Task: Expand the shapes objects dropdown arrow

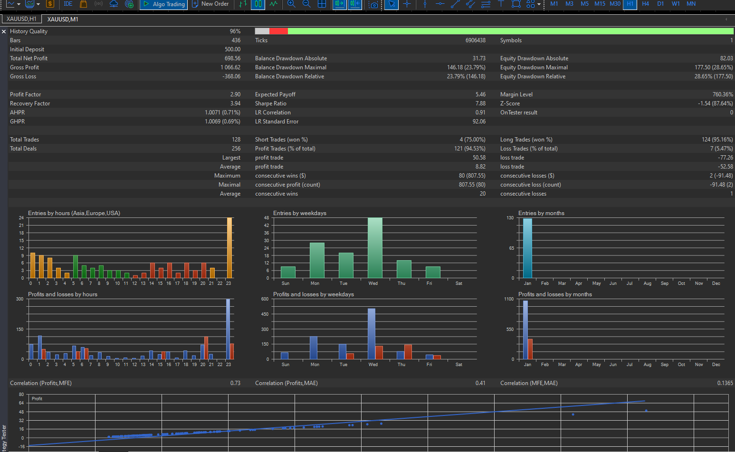Action: click(539, 4)
